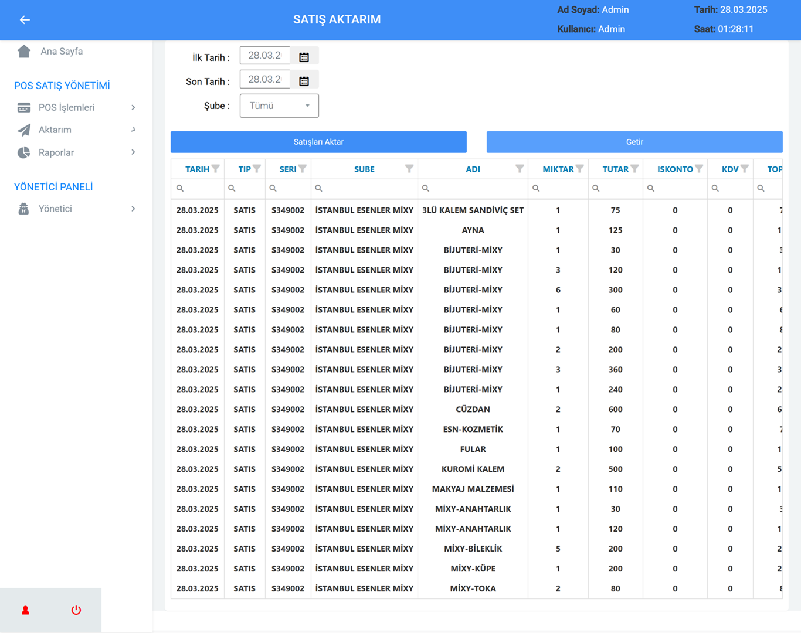Select the MİXY-KÜPE product cell

[473, 569]
